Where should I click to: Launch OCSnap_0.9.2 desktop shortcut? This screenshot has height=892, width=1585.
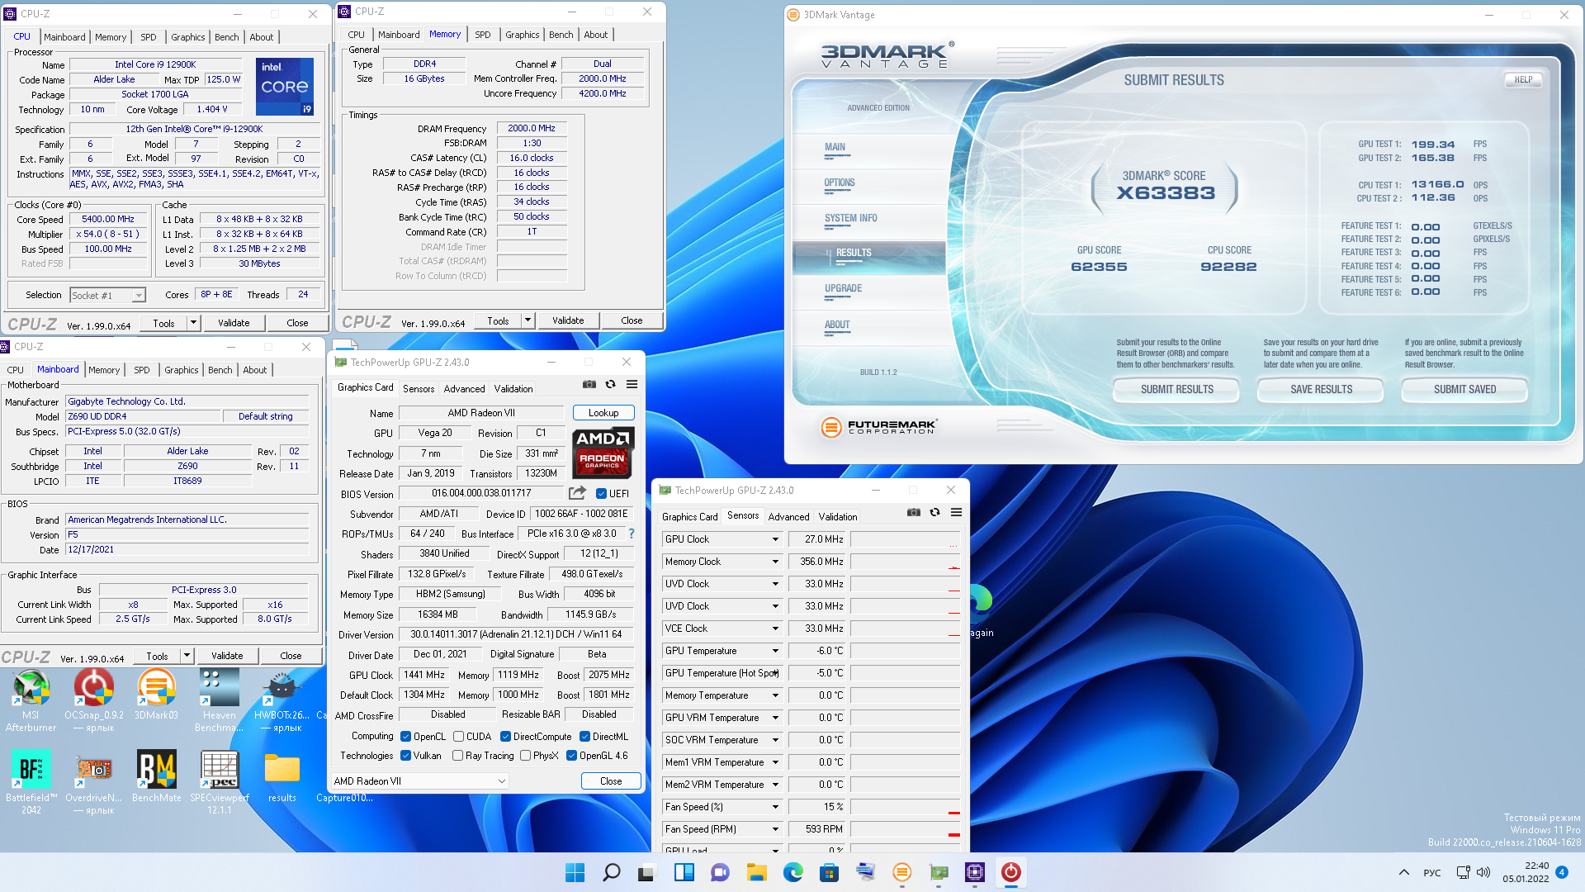coord(94,700)
